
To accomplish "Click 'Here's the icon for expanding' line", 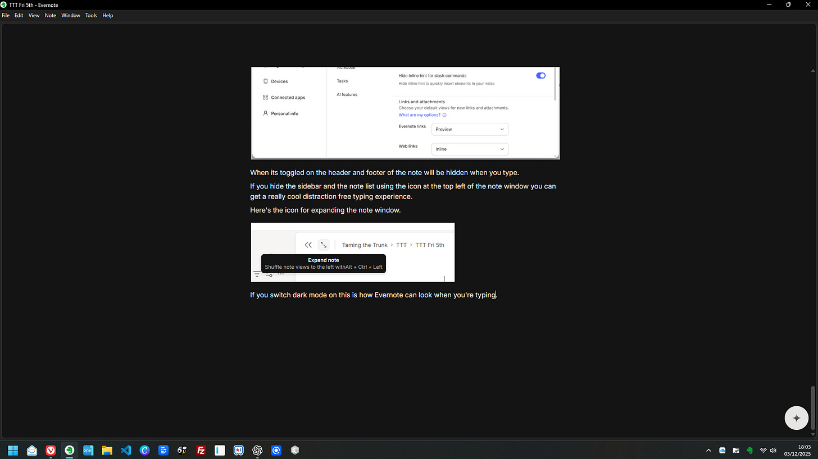I will (x=325, y=210).
